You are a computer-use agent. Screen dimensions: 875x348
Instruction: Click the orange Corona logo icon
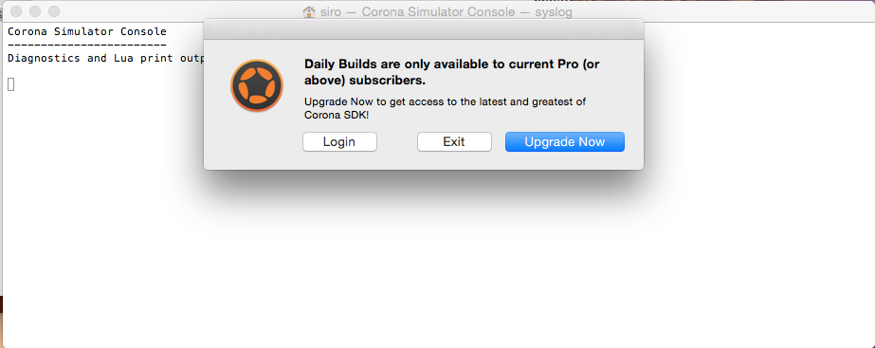(257, 85)
